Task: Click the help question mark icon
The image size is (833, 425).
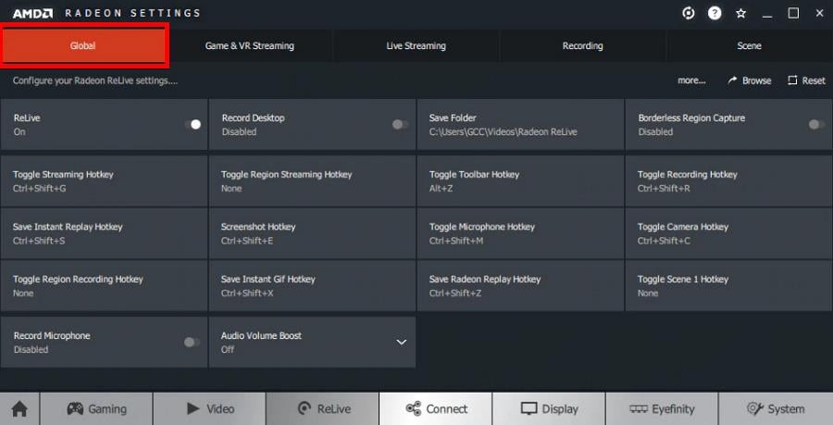Action: tap(715, 13)
